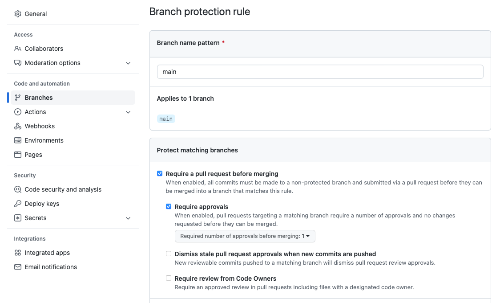Select the Collaborators people icon

(17, 48)
